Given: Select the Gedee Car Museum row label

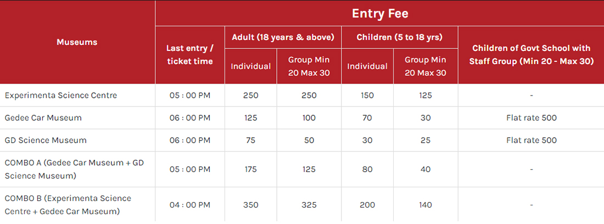Looking at the screenshot, I should tap(43, 118).
